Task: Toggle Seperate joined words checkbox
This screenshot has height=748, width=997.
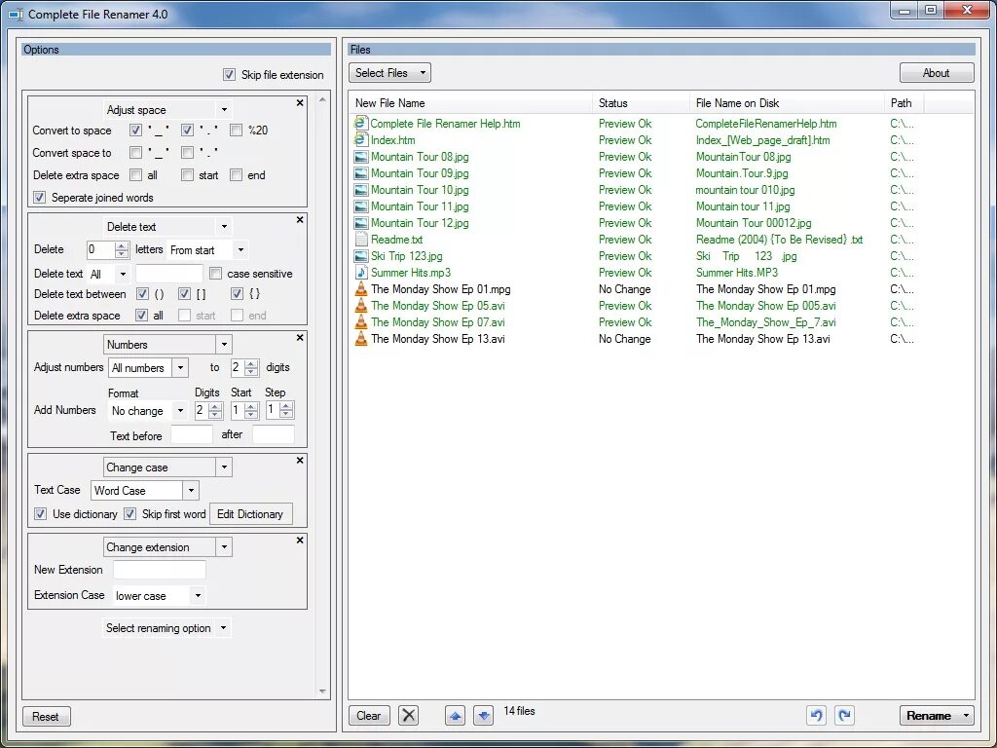Action: [x=39, y=197]
